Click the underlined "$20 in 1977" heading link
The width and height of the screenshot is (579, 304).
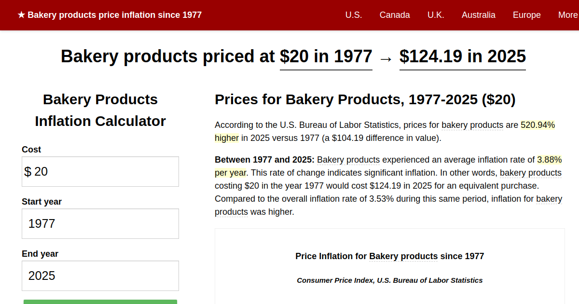tap(326, 56)
